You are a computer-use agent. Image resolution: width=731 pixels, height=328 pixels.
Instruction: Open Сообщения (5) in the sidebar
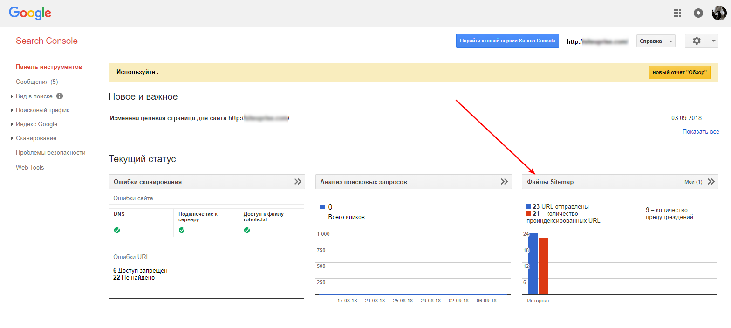pos(37,82)
